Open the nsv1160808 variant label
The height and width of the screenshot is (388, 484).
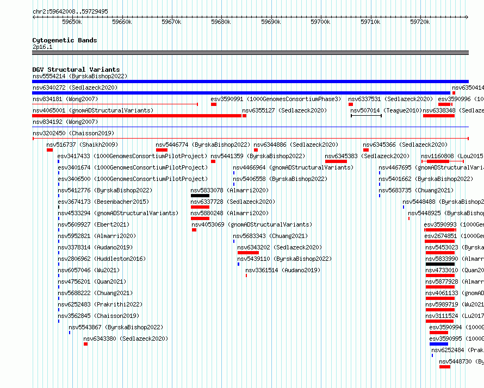452,156
